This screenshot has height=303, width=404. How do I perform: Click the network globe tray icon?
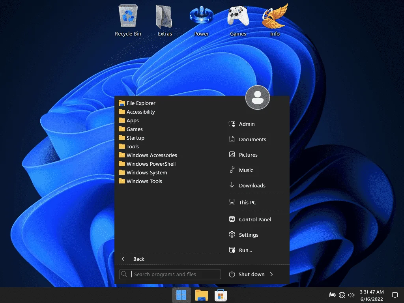(x=342, y=295)
